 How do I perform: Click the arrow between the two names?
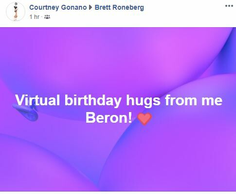(91, 7)
